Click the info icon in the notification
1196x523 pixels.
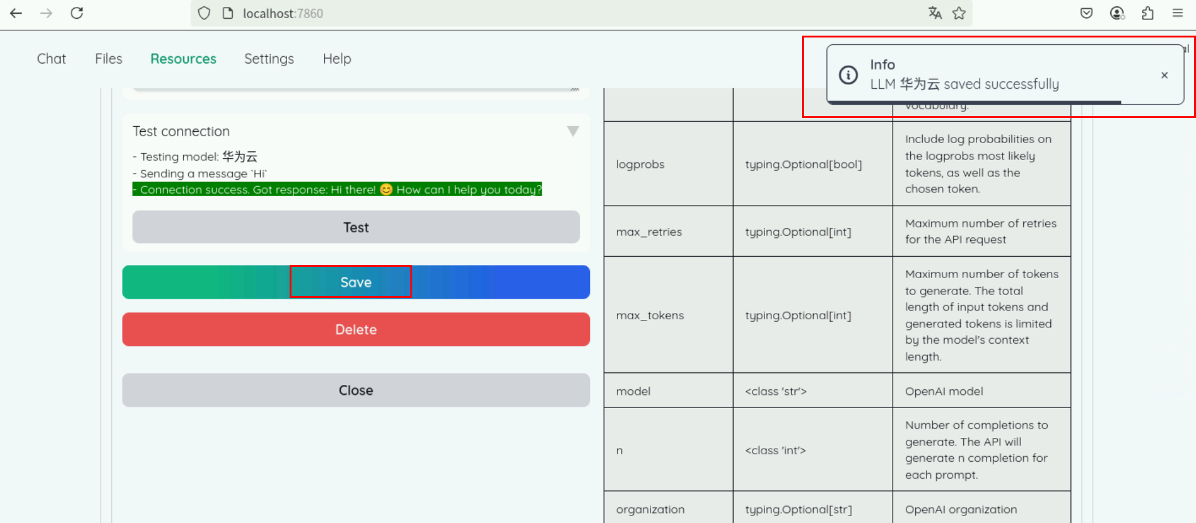point(848,75)
